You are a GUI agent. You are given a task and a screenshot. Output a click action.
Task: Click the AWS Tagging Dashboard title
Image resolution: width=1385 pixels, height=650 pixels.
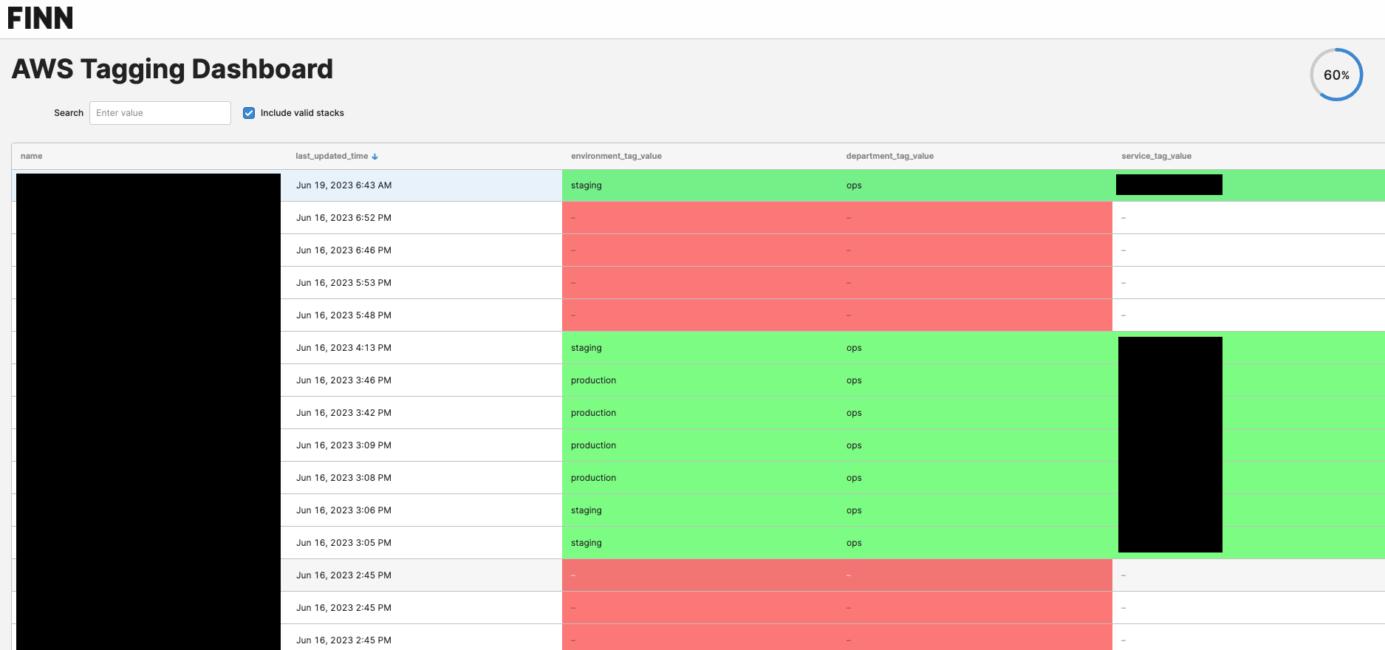172,69
